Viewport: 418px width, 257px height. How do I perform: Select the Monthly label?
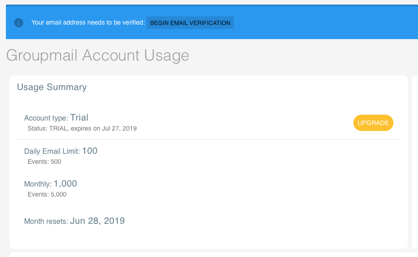38,184
